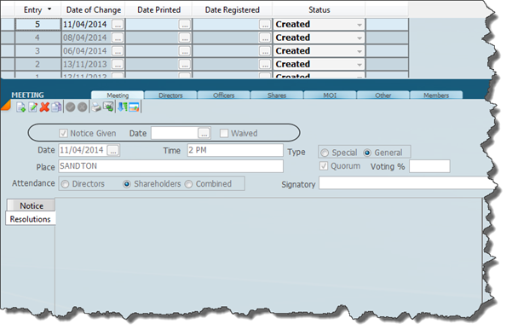The image size is (512, 335).
Task: Open Date Printed picker in entry 5 row
Action: (185, 25)
